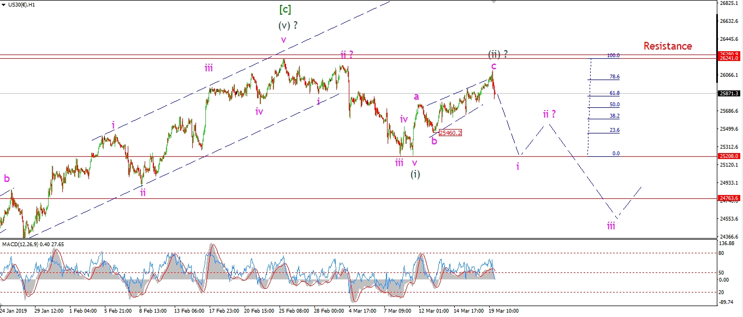The image size is (743, 317).
Task: Click the 12 Mar 01:00 time label
Action: (434, 312)
